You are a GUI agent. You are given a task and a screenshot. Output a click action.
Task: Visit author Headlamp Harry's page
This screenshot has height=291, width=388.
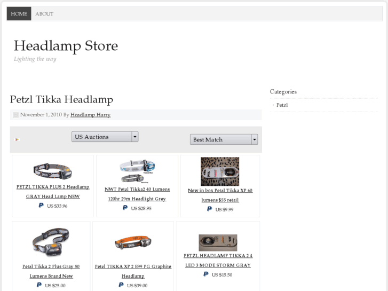pos(90,115)
